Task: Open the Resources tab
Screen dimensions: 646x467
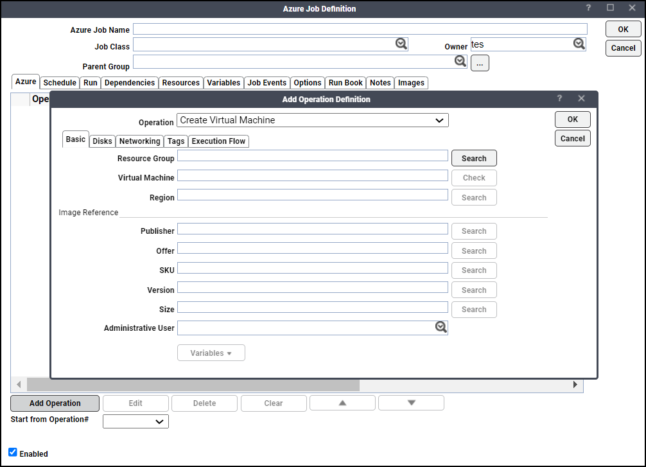Action: point(181,83)
